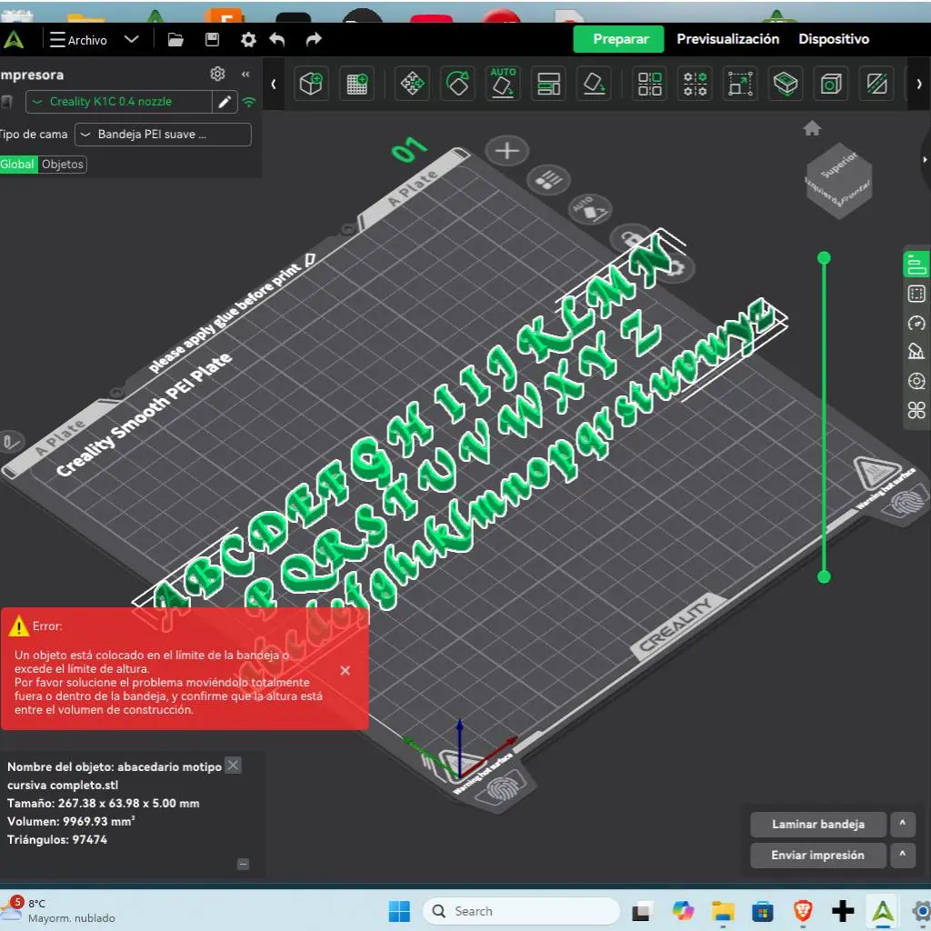Show more toolbar tools with right chevron
This screenshot has width=931, height=931.
[x=918, y=85]
